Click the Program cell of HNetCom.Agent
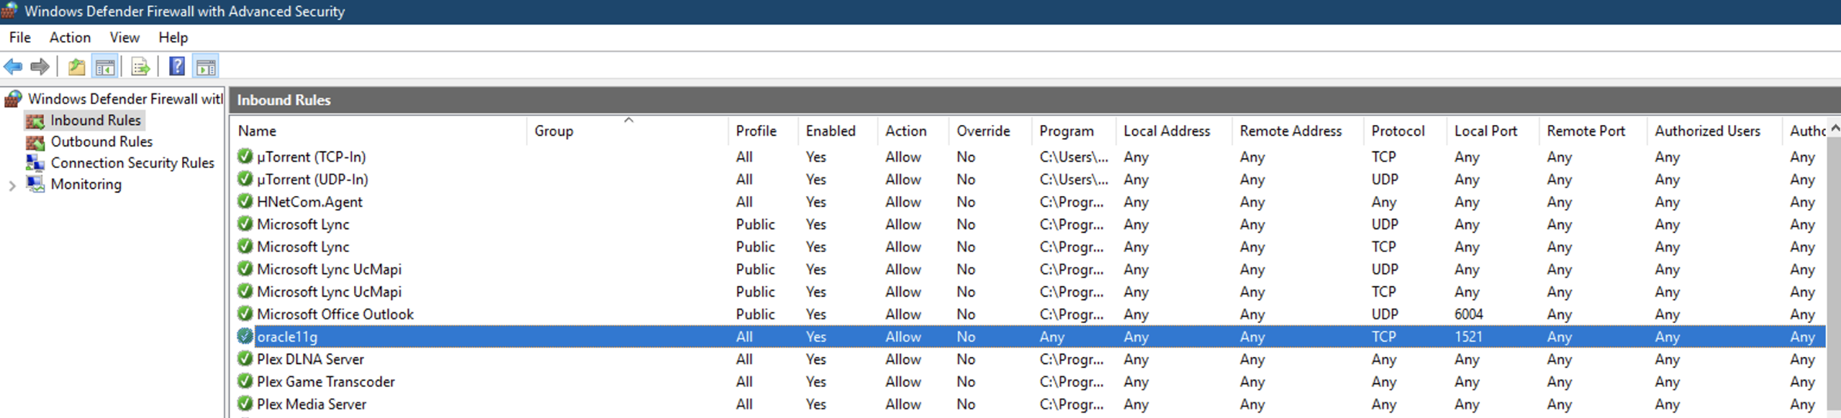 (1072, 202)
